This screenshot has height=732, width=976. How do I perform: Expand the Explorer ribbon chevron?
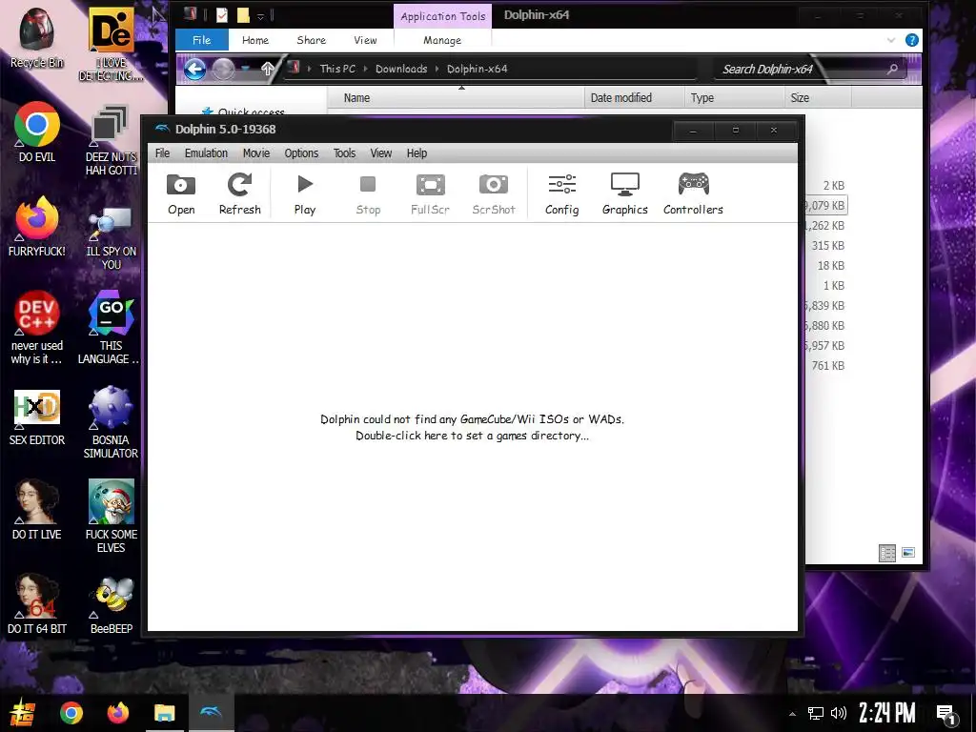click(891, 40)
